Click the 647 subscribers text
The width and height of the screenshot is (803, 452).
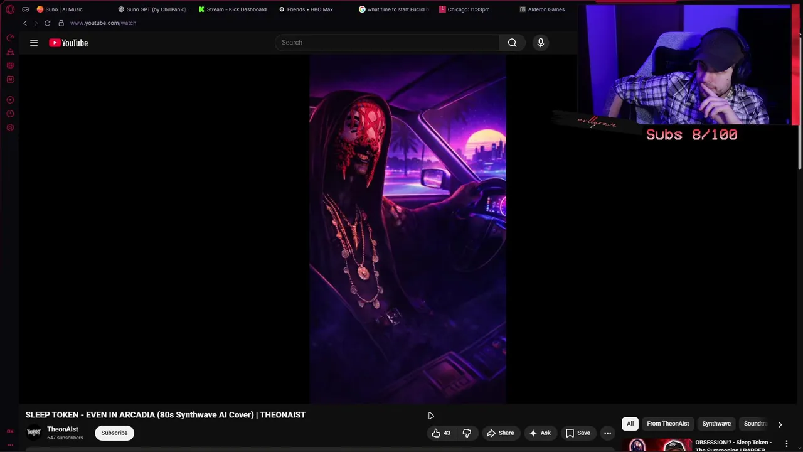tap(65, 438)
